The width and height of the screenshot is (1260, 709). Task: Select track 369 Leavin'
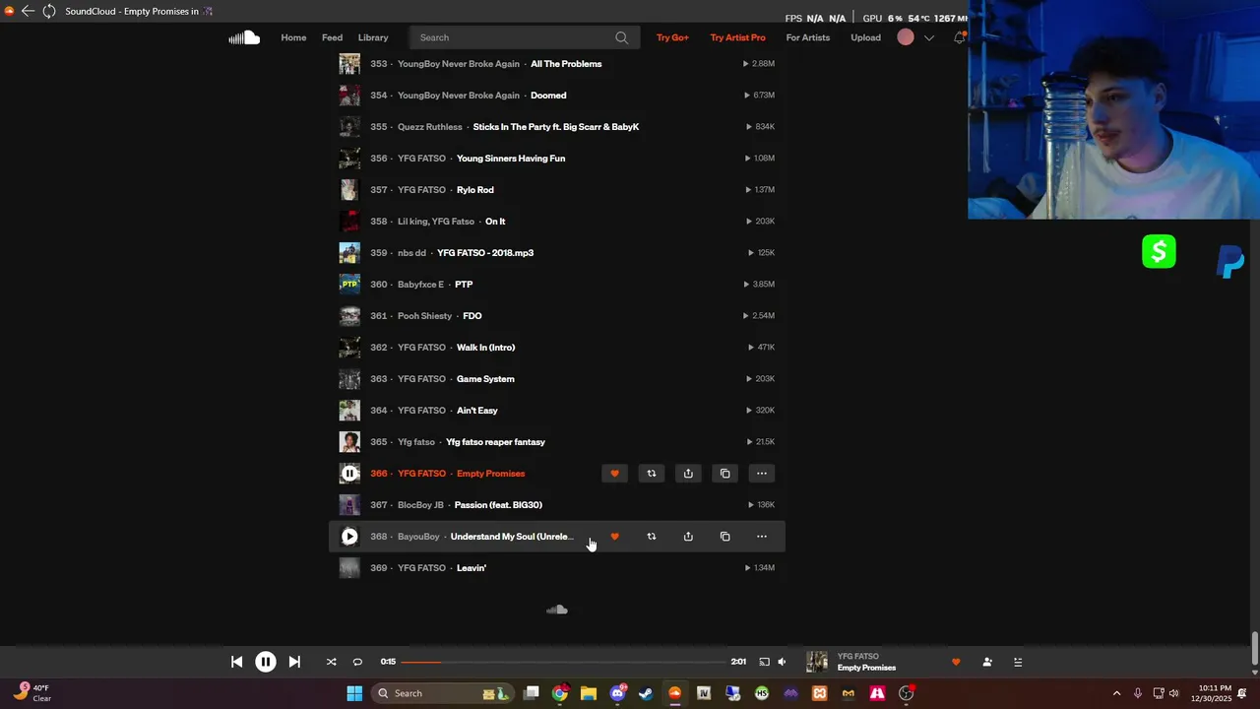click(x=472, y=568)
